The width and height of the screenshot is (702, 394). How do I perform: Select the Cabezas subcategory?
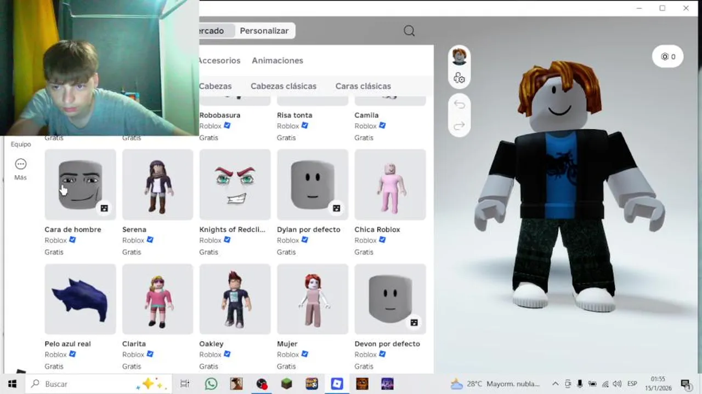point(216,86)
